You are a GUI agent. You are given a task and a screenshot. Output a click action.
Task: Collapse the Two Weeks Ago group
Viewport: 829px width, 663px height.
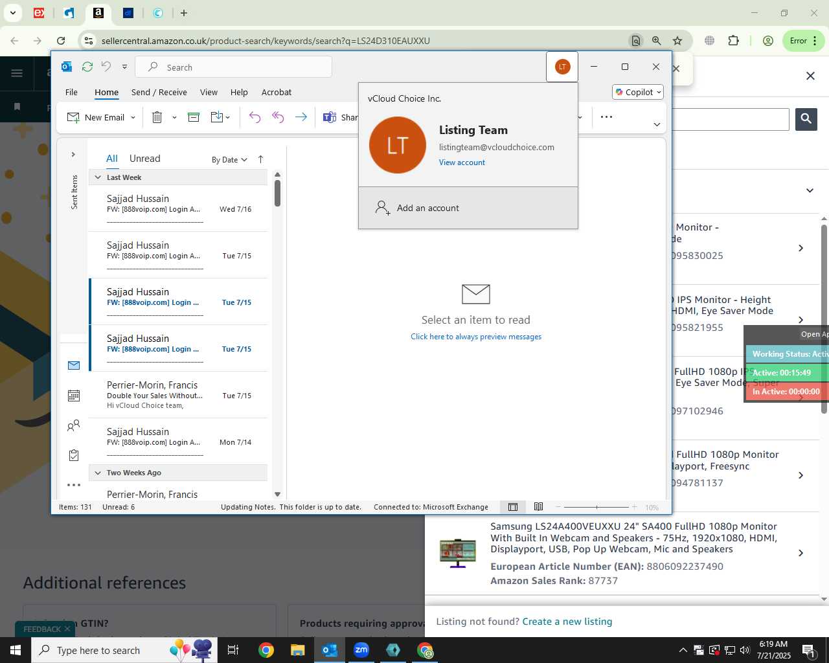tap(98, 473)
